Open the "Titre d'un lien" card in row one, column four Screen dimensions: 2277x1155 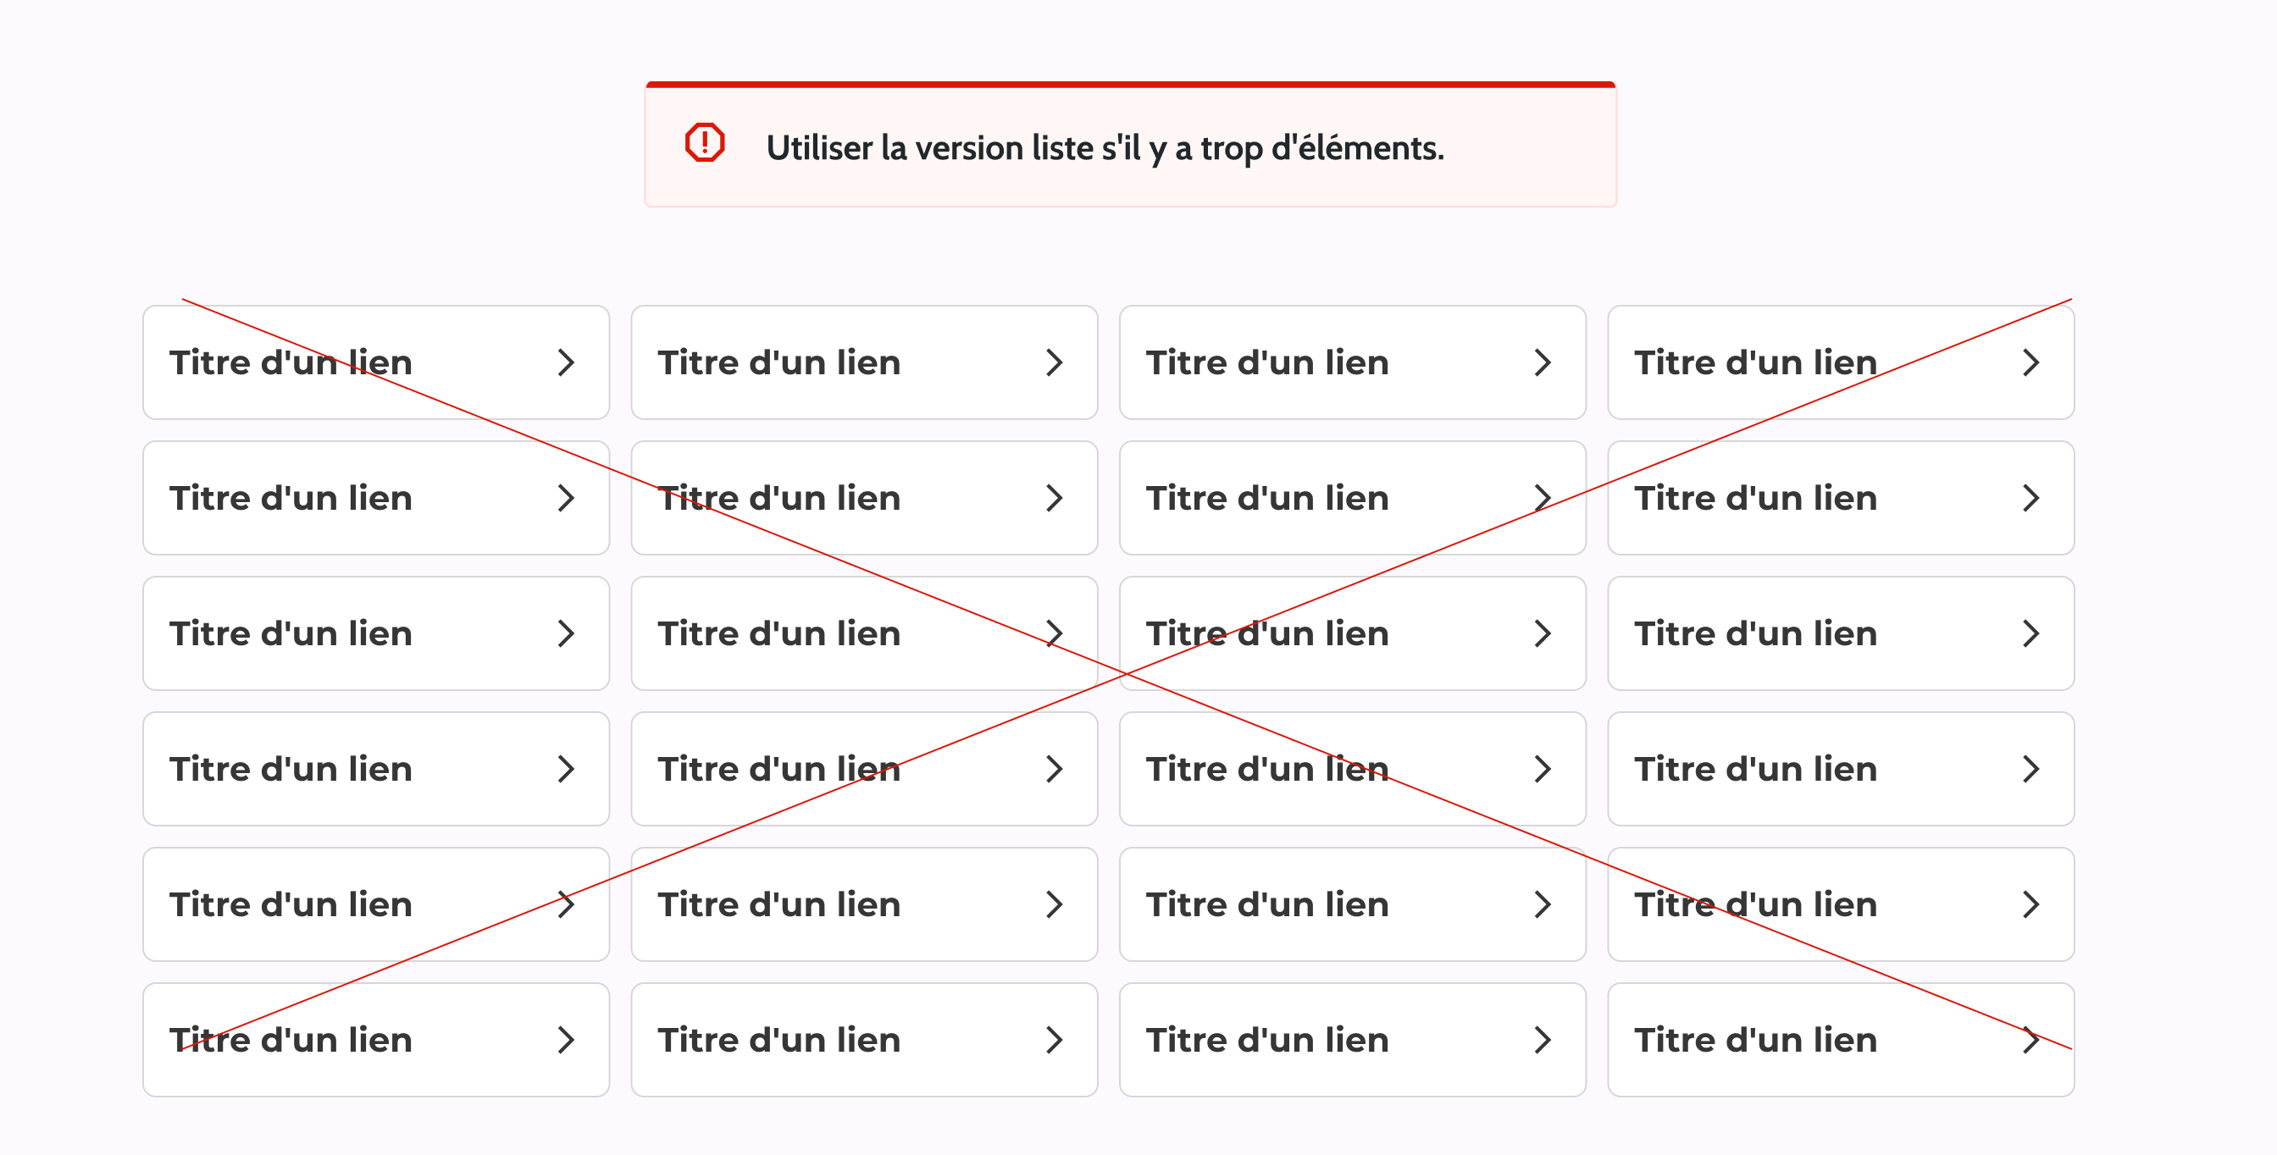[x=1755, y=362]
